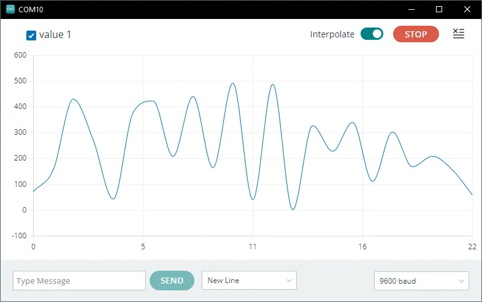Screen dimensions: 482x302
Task: Click the x-axis tick label 22
Action: pyautogui.click(x=472, y=247)
